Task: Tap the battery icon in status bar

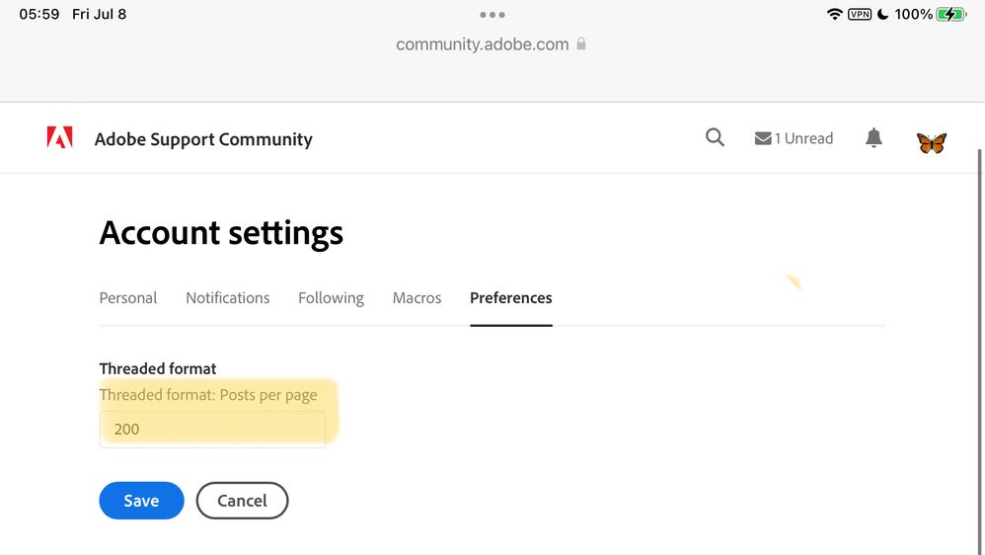Action: tap(950, 15)
